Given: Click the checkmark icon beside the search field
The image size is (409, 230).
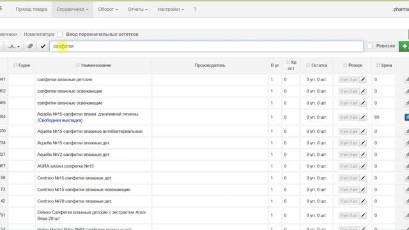Looking at the screenshot, I should click(43, 46).
